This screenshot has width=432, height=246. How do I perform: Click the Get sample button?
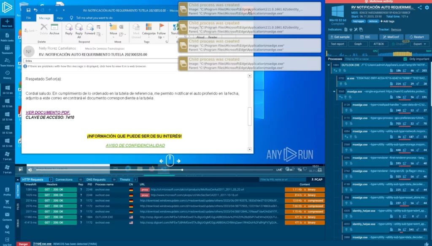[x=339, y=37]
